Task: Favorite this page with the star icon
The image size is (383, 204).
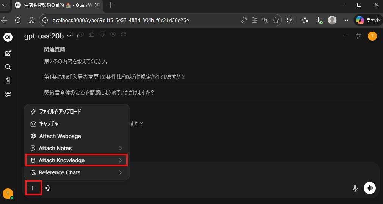Action: tap(276, 20)
